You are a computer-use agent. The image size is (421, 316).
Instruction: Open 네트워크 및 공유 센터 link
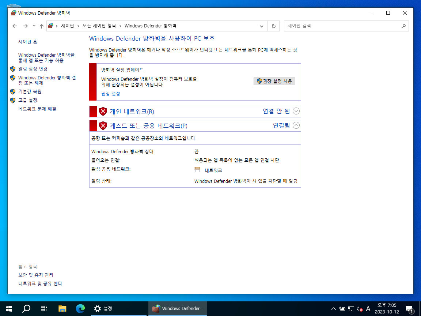coord(40,283)
